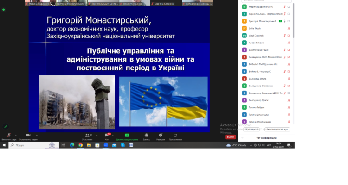Click Марина Вадимівна's muted microphone icon
This screenshot has height=185, width=348.
284,7
